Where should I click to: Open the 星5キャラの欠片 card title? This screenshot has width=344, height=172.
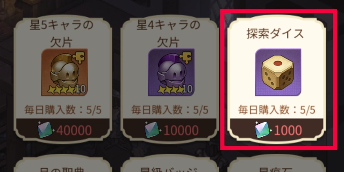click(61, 34)
